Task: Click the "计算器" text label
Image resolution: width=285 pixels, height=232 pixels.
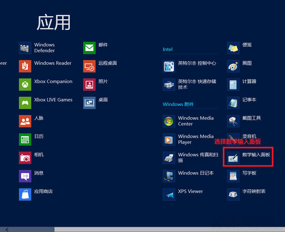Action: pyautogui.click(x=249, y=81)
